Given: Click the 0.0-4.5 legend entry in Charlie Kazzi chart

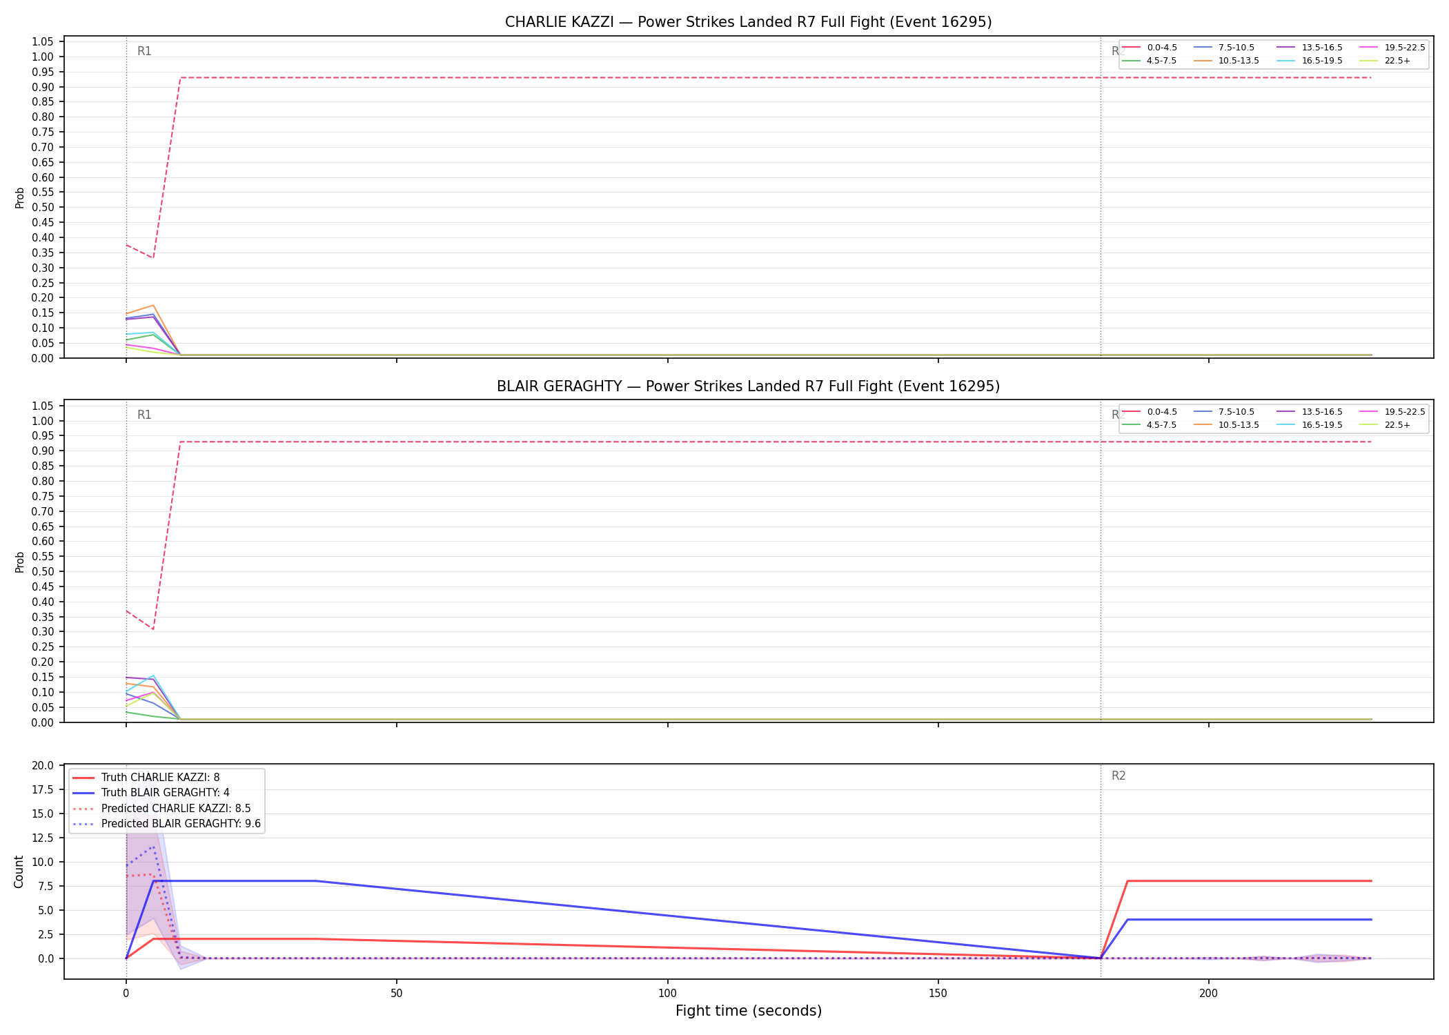Looking at the screenshot, I should click(x=1150, y=48).
